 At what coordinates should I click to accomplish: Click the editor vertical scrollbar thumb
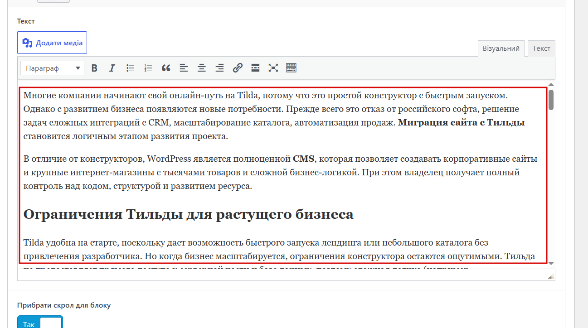[551, 100]
